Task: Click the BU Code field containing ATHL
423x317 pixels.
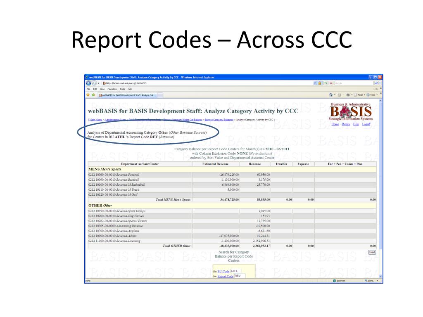Action: 235,271
